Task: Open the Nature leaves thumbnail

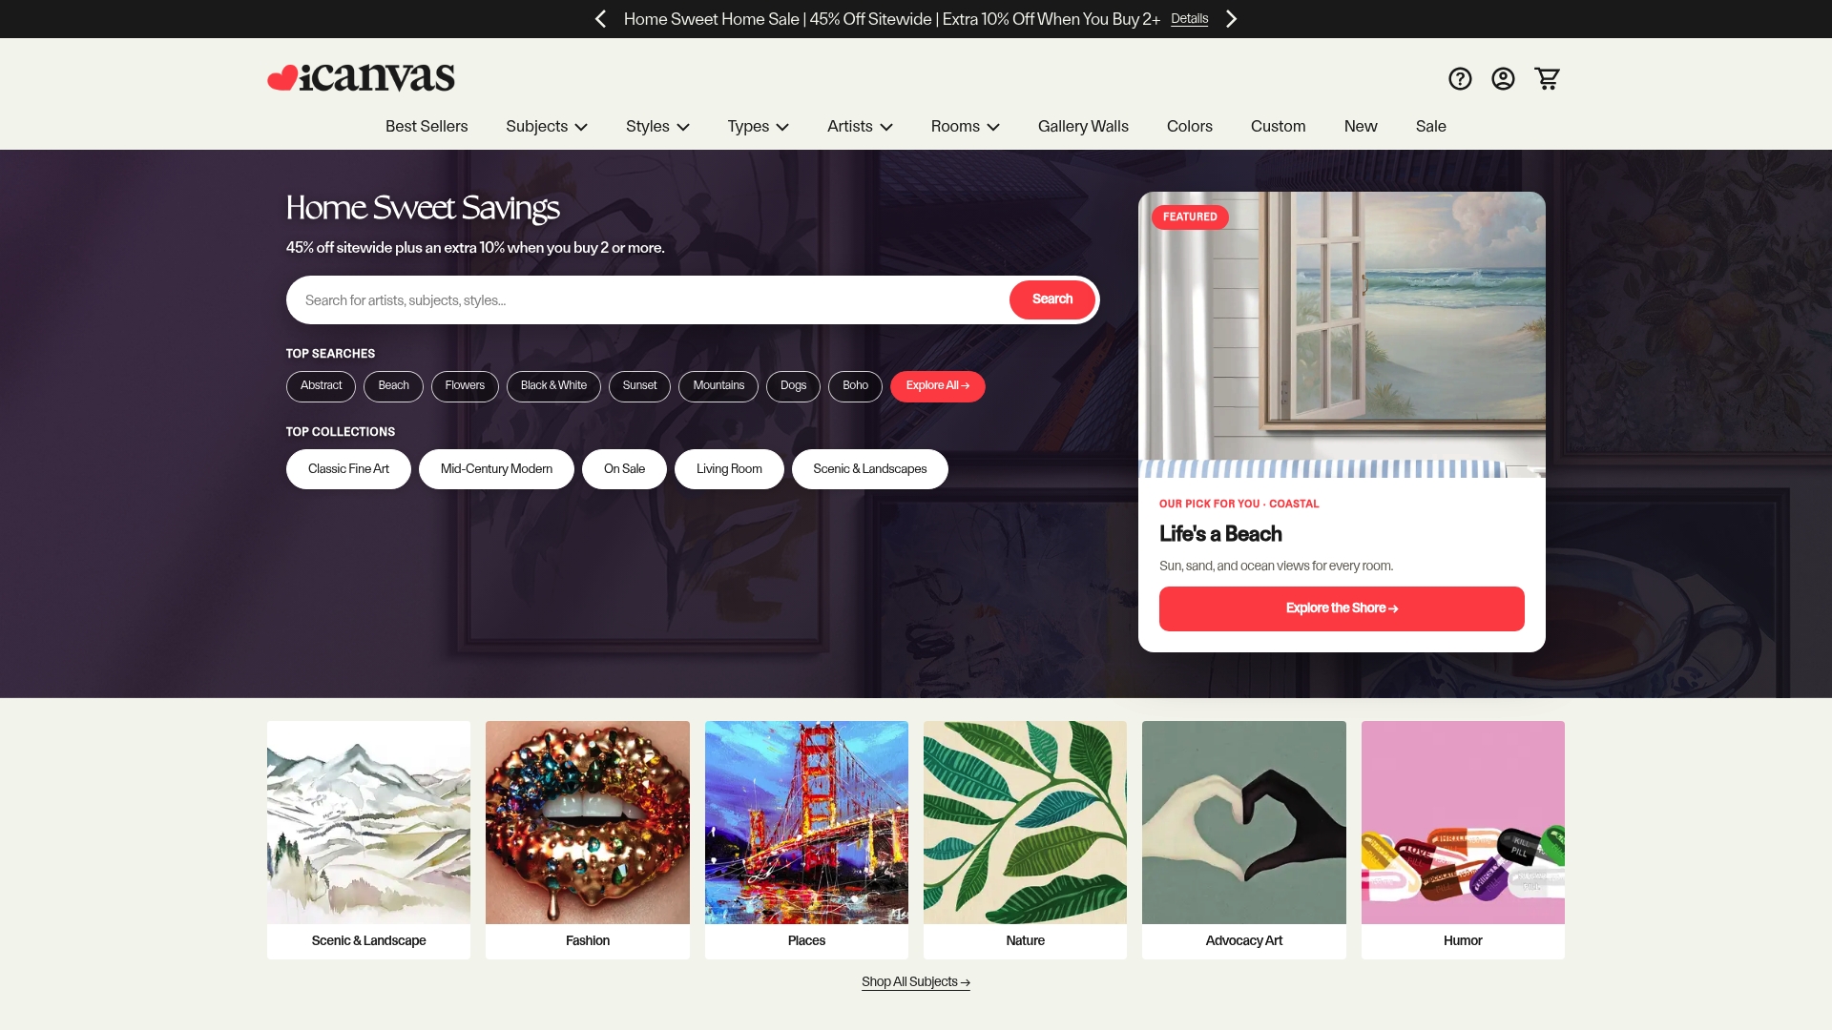Action: (x=1025, y=822)
